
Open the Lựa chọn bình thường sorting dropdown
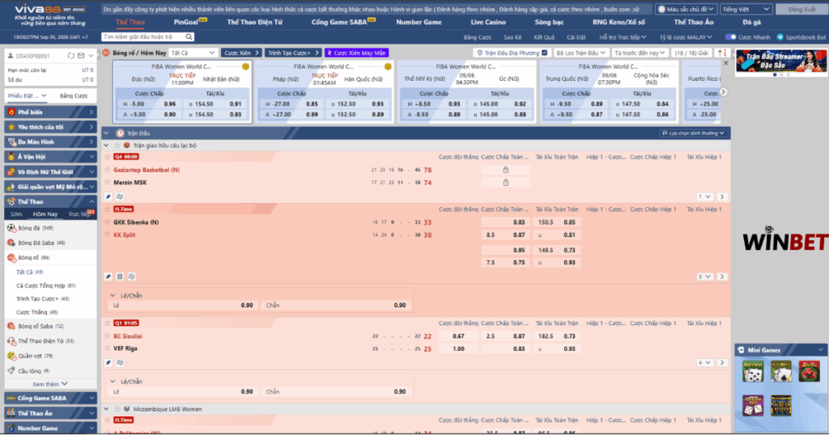[693, 133]
